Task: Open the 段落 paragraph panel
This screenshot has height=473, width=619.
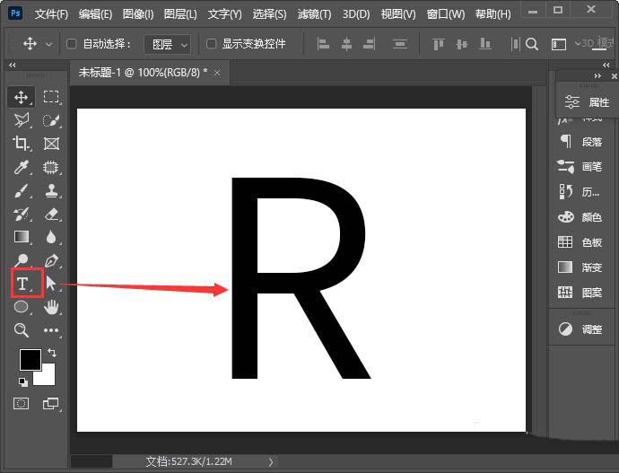Action: [x=581, y=141]
